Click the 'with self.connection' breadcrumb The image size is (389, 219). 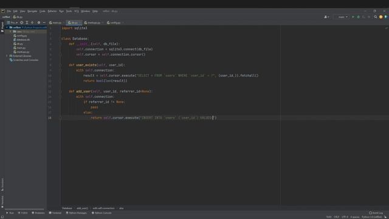point(103,208)
